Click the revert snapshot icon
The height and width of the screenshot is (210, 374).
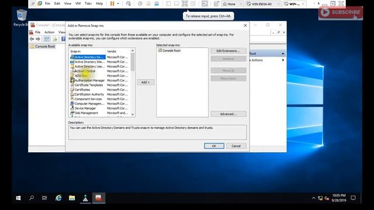click(x=148, y=3)
